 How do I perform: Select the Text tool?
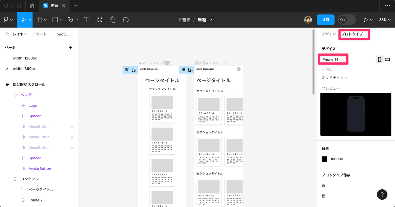tap(86, 20)
